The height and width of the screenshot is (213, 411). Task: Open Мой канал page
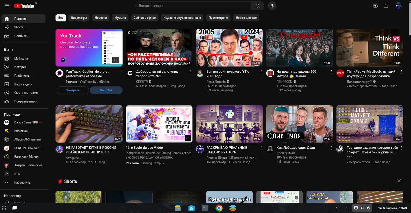tap(23, 59)
